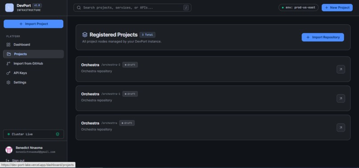Click the v1.0 version badge
The image size is (359, 168).
pyautogui.click(x=37, y=5)
